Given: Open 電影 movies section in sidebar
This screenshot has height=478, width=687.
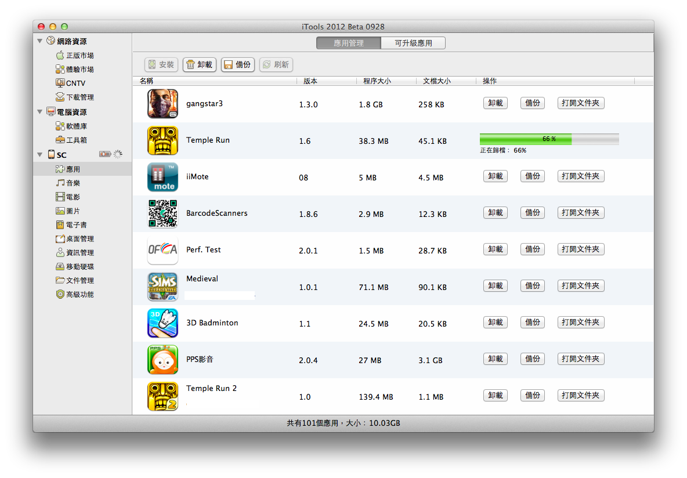Looking at the screenshot, I should tap(73, 197).
